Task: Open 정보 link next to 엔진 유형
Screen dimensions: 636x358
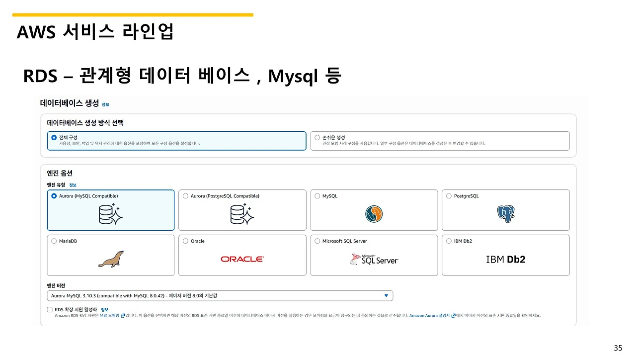Action: coord(73,185)
